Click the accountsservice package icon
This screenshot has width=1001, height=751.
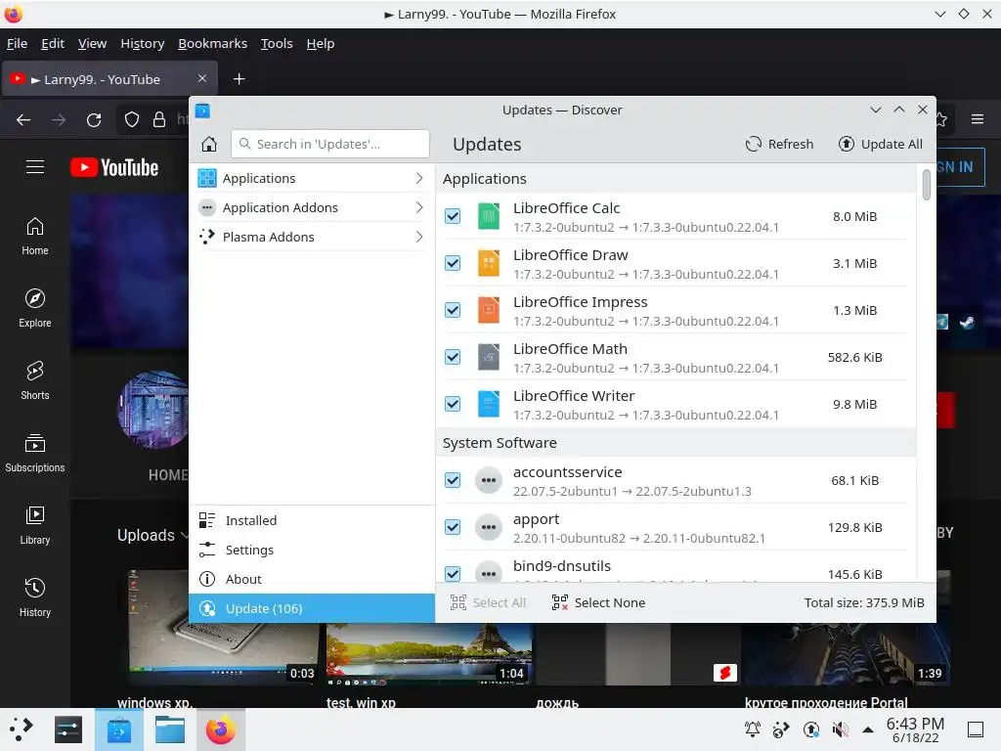coord(489,480)
